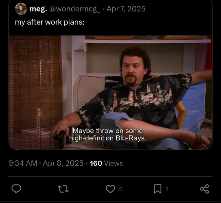Image resolution: width=221 pixels, height=203 pixels.
Task: Click the bookmark count number 1
Action: tap(167, 189)
